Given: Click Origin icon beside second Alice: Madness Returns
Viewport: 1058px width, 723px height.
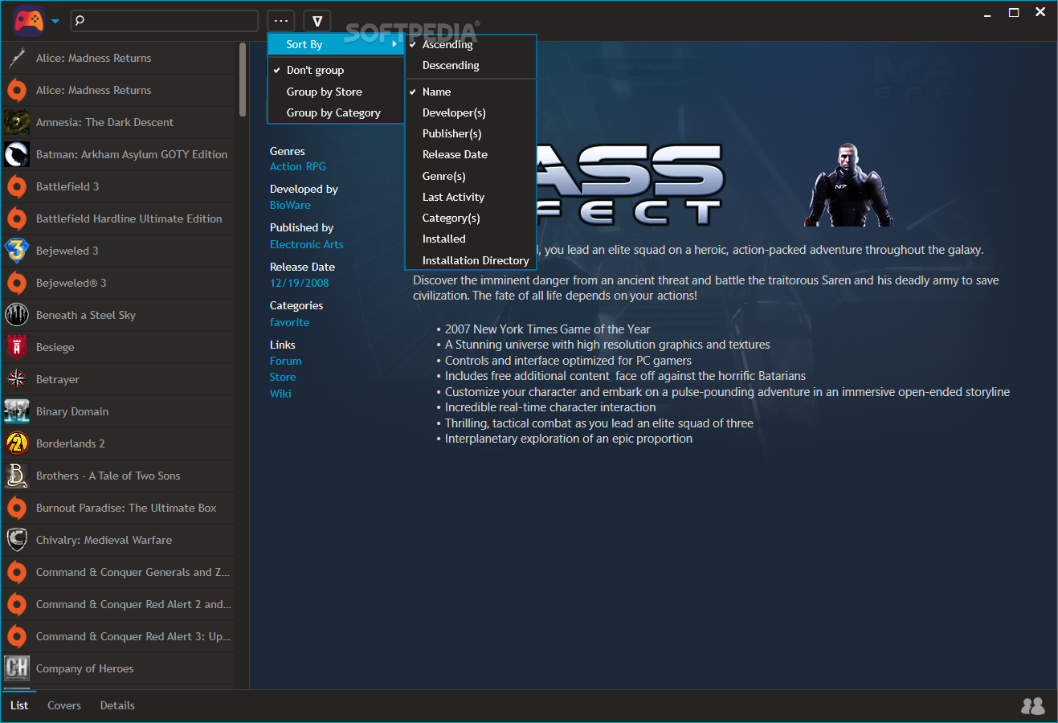Looking at the screenshot, I should pos(17,90).
